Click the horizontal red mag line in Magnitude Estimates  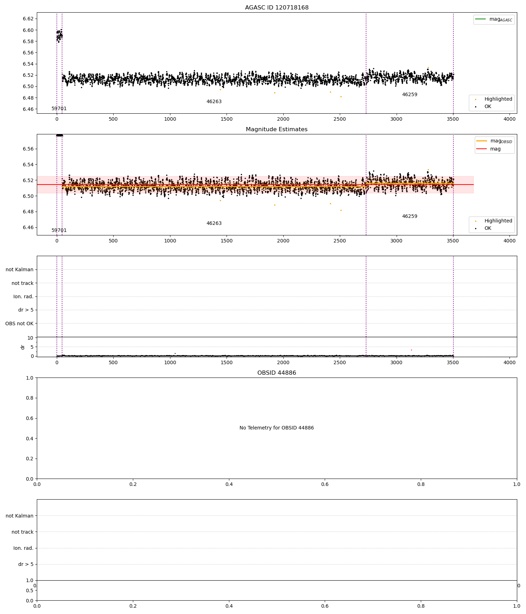pyautogui.click(x=255, y=185)
